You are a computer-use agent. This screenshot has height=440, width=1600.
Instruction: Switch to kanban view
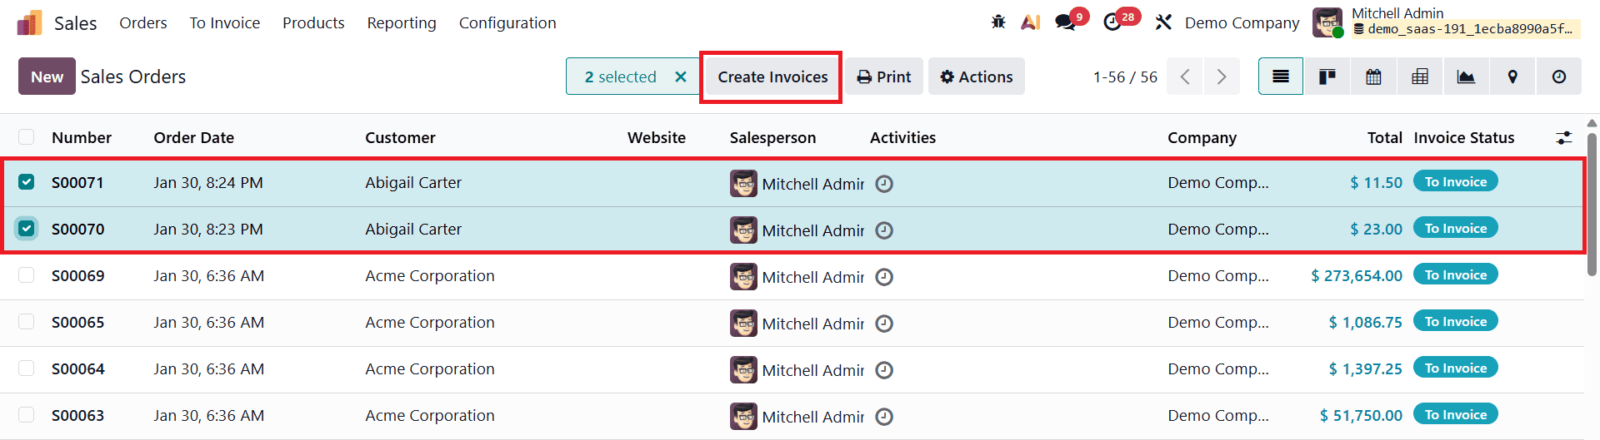[1327, 77]
